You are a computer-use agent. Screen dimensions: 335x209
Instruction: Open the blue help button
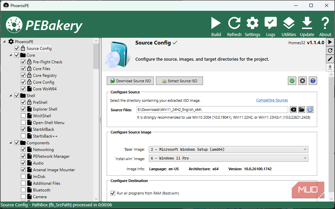tap(313, 81)
